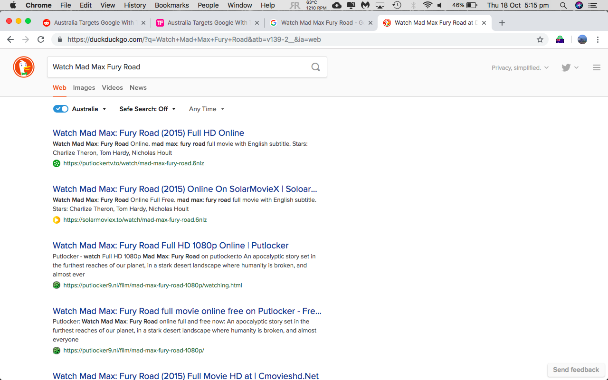The image size is (608, 380).
Task: Switch to the Videos results tab
Action: pos(112,87)
